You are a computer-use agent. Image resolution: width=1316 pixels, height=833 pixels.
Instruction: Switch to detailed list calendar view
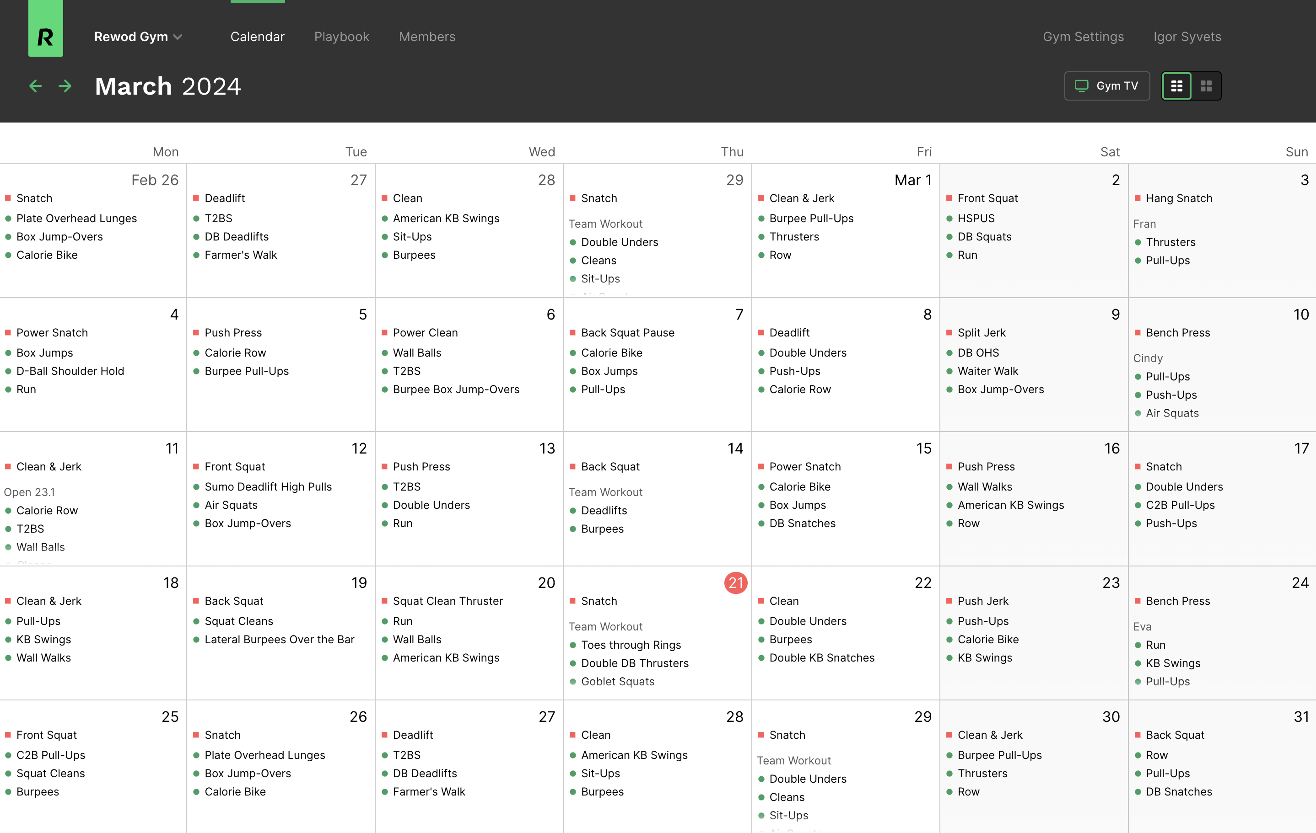pos(1176,85)
